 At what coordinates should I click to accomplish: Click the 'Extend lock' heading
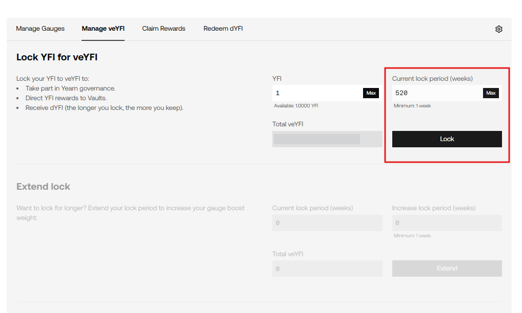tap(43, 187)
